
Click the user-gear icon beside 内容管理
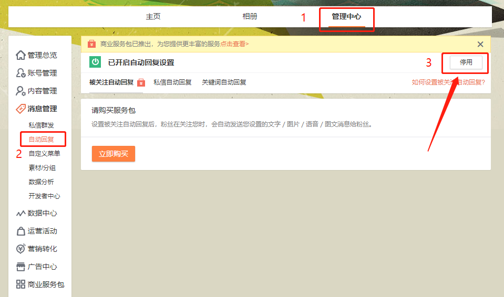click(20, 91)
